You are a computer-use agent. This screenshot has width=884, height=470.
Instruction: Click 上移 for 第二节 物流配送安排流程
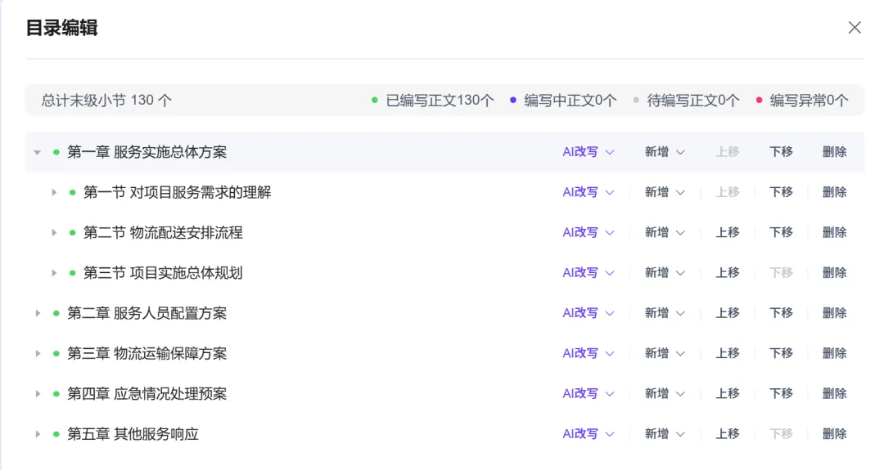coord(727,233)
